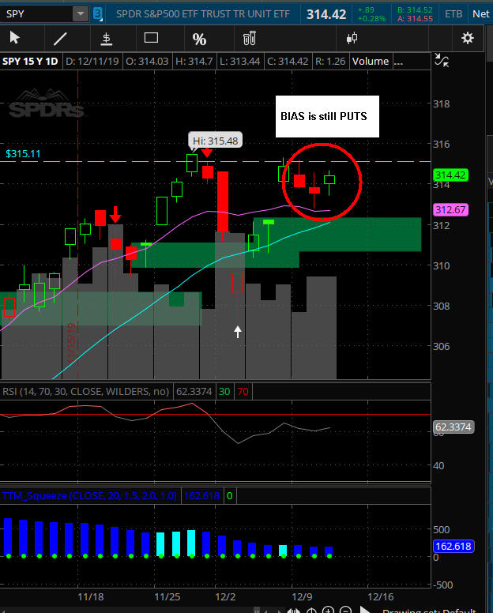Click the green 30 oversold value
This screenshot has width=493, height=613.
click(224, 391)
